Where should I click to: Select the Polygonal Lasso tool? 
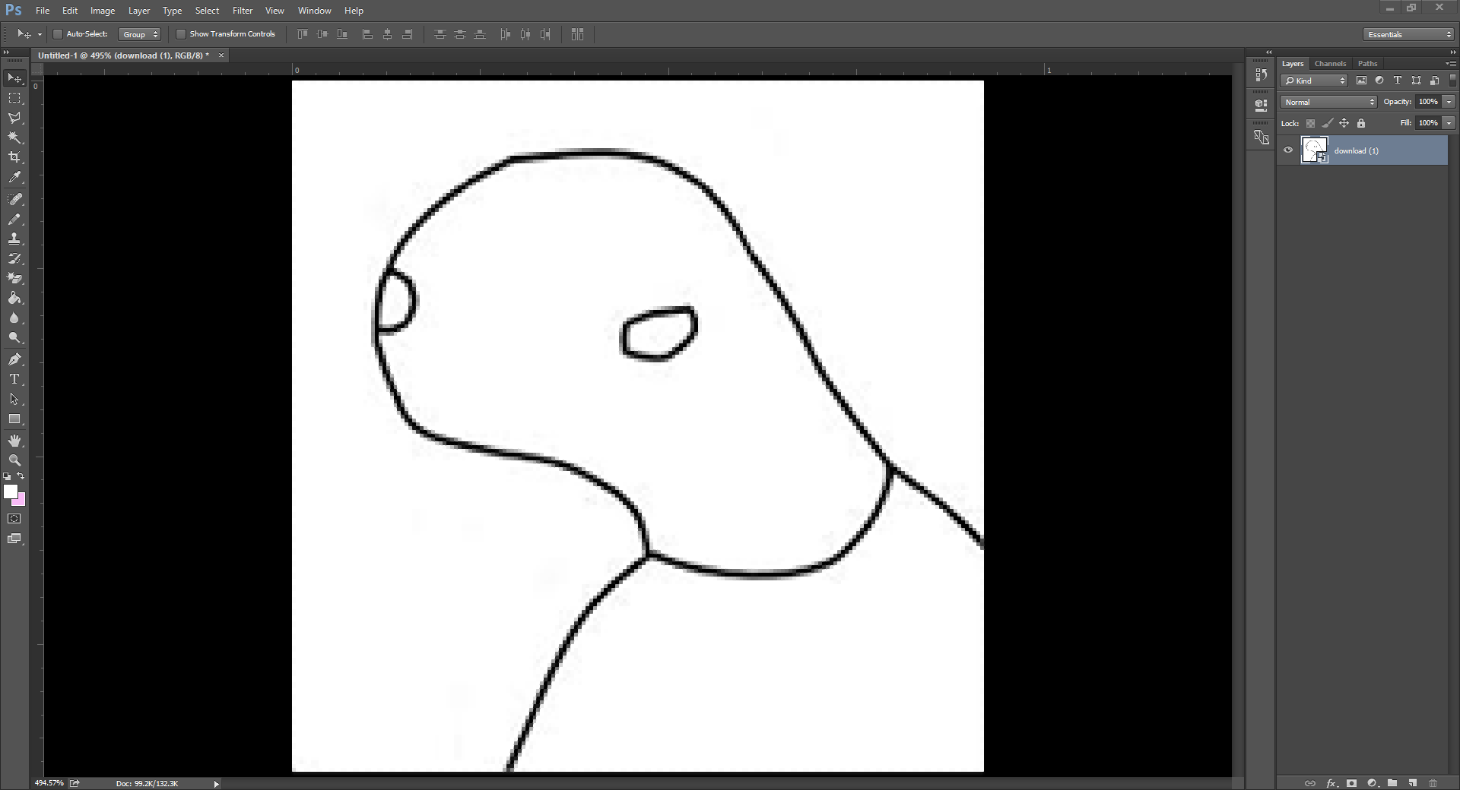tap(14, 118)
